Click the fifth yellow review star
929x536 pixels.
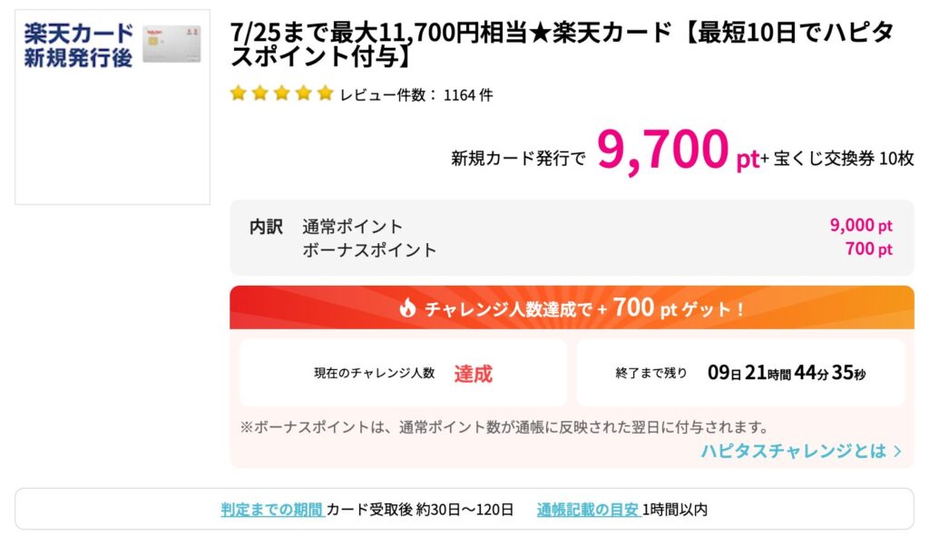click(326, 93)
